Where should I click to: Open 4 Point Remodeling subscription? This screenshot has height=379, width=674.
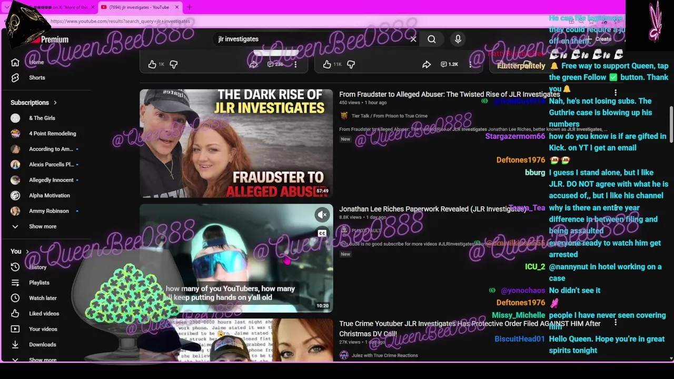pyautogui.click(x=52, y=134)
